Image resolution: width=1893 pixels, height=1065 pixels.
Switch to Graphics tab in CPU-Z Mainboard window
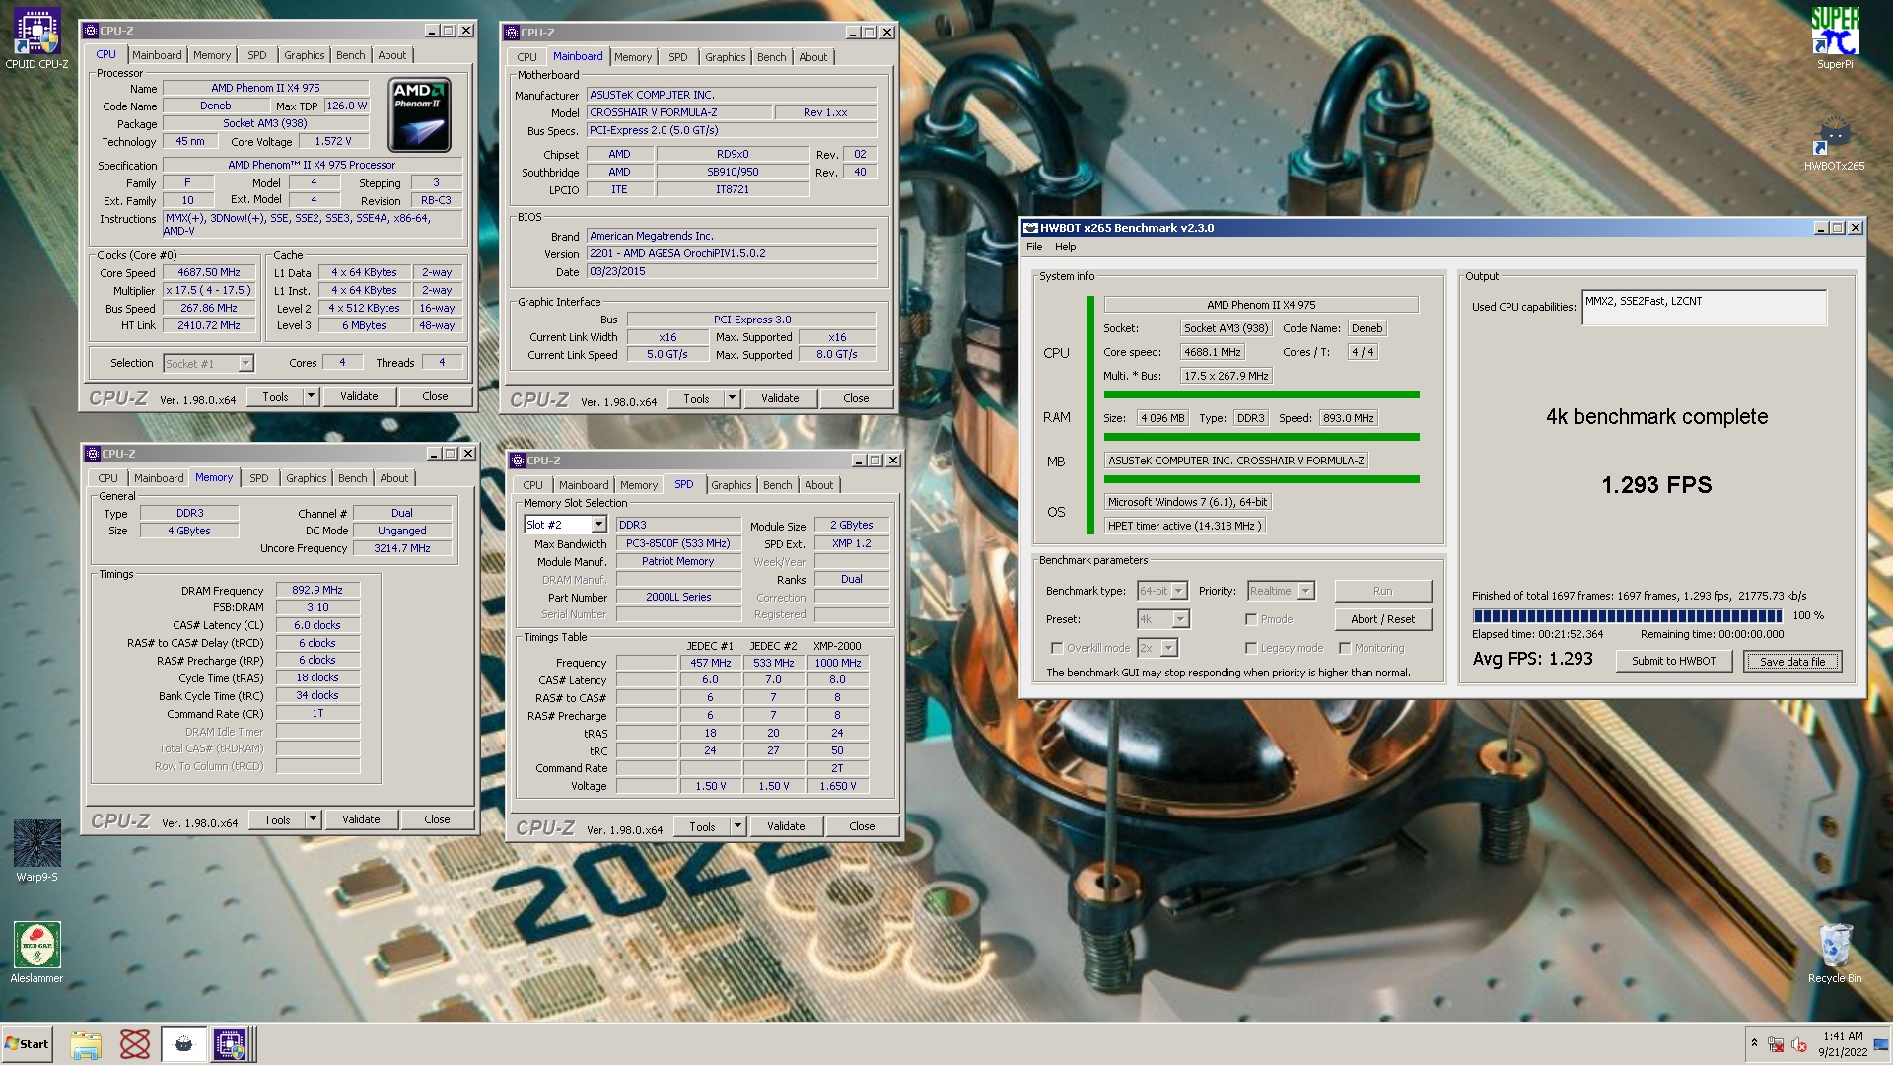725,57
